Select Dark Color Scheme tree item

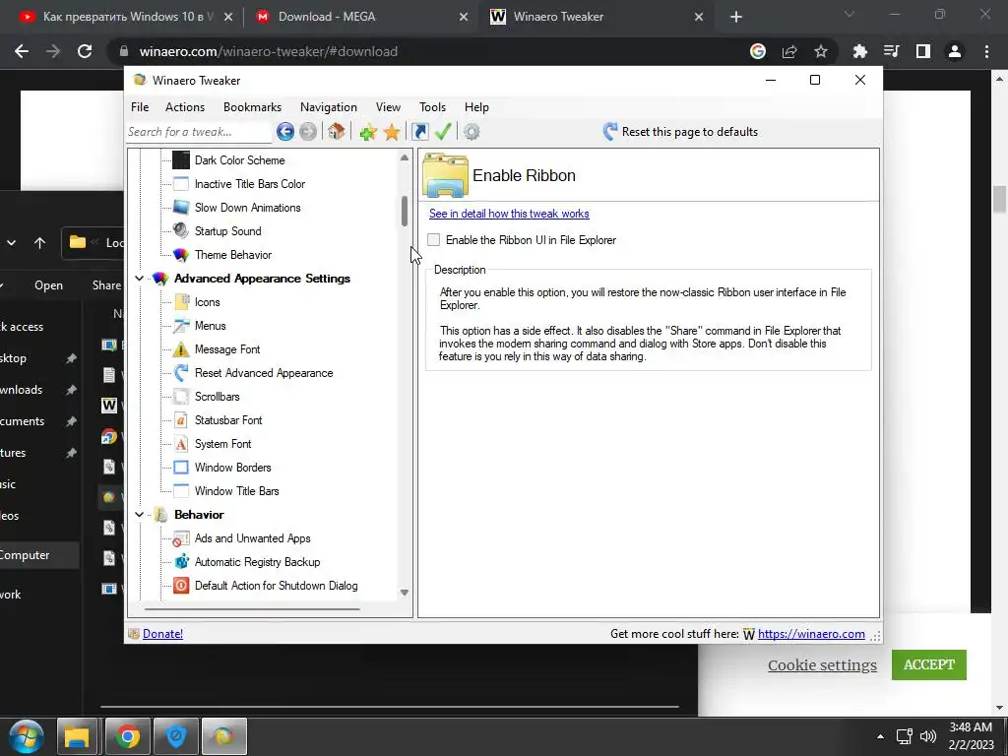coord(239,160)
